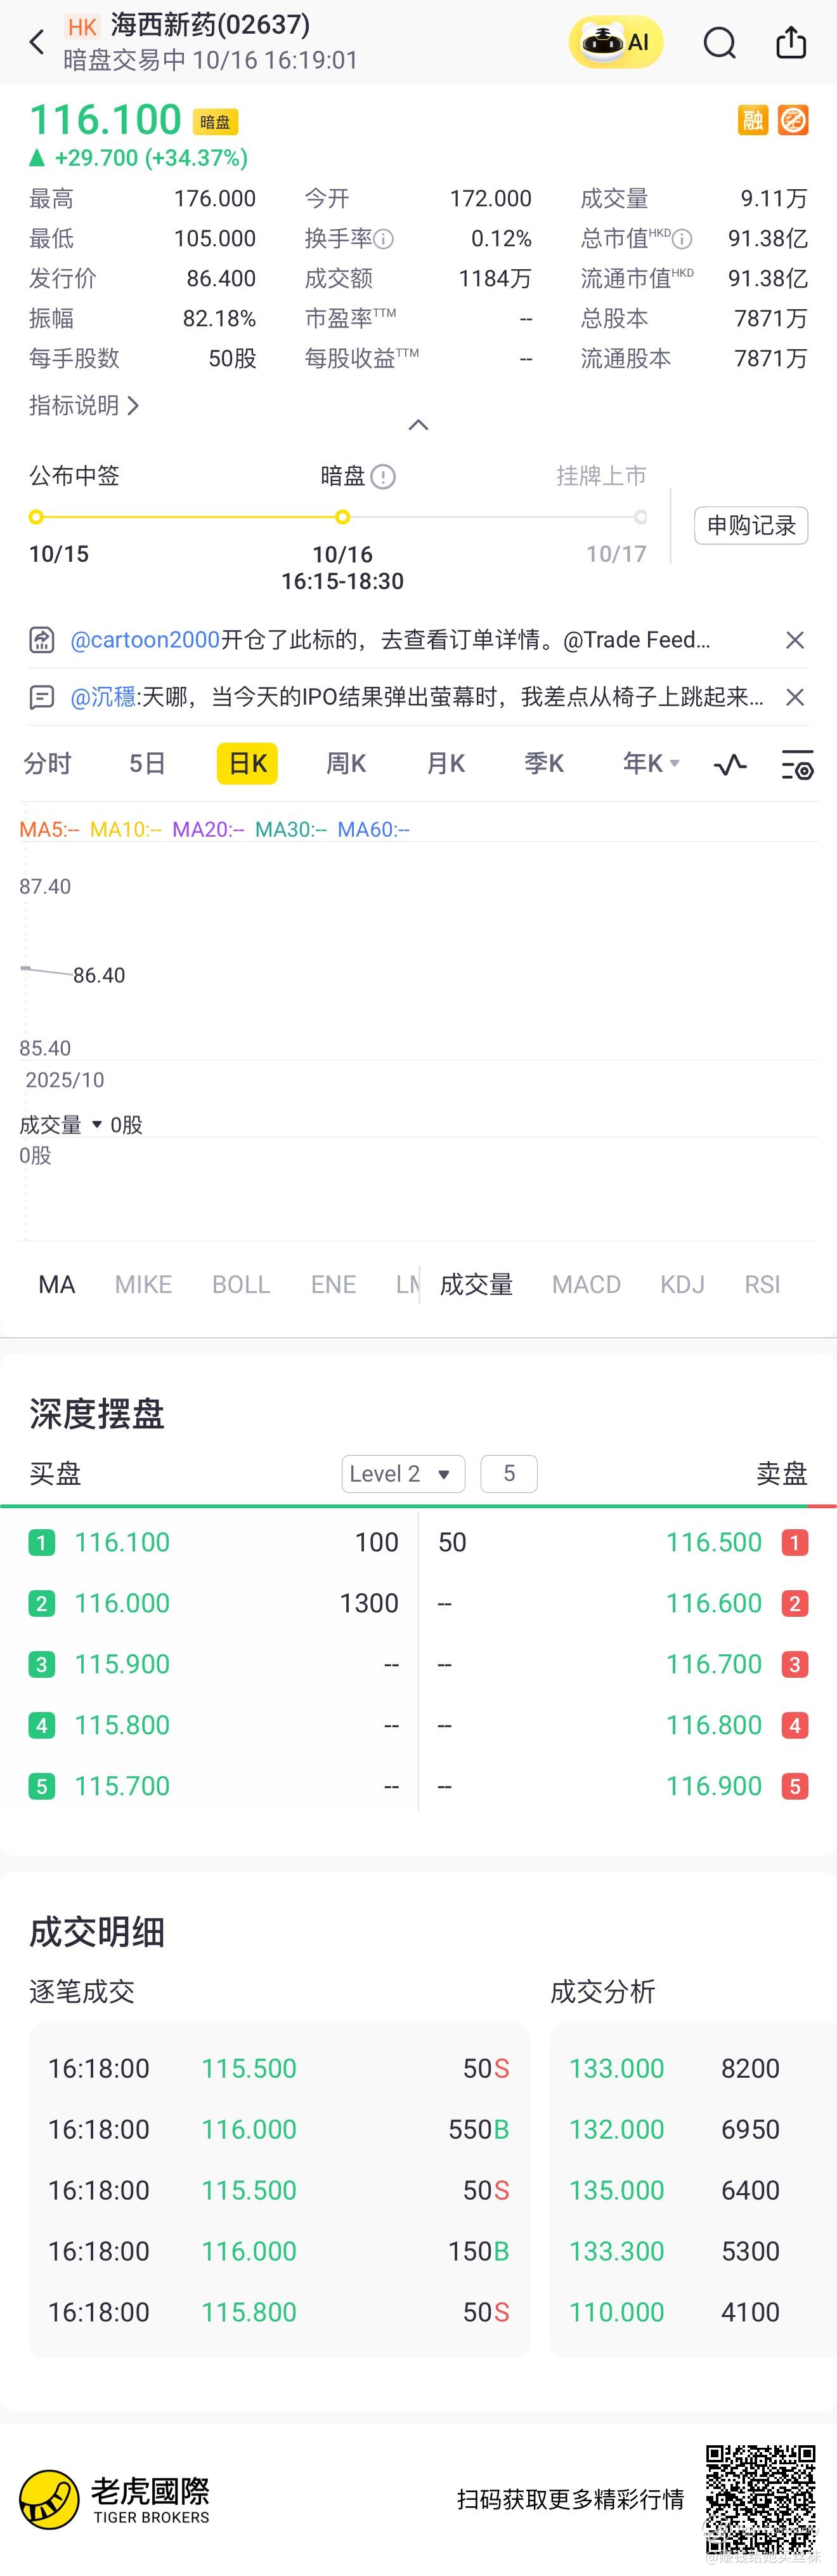
Task: Open the chart indicator line icon
Action: click(730, 765)
